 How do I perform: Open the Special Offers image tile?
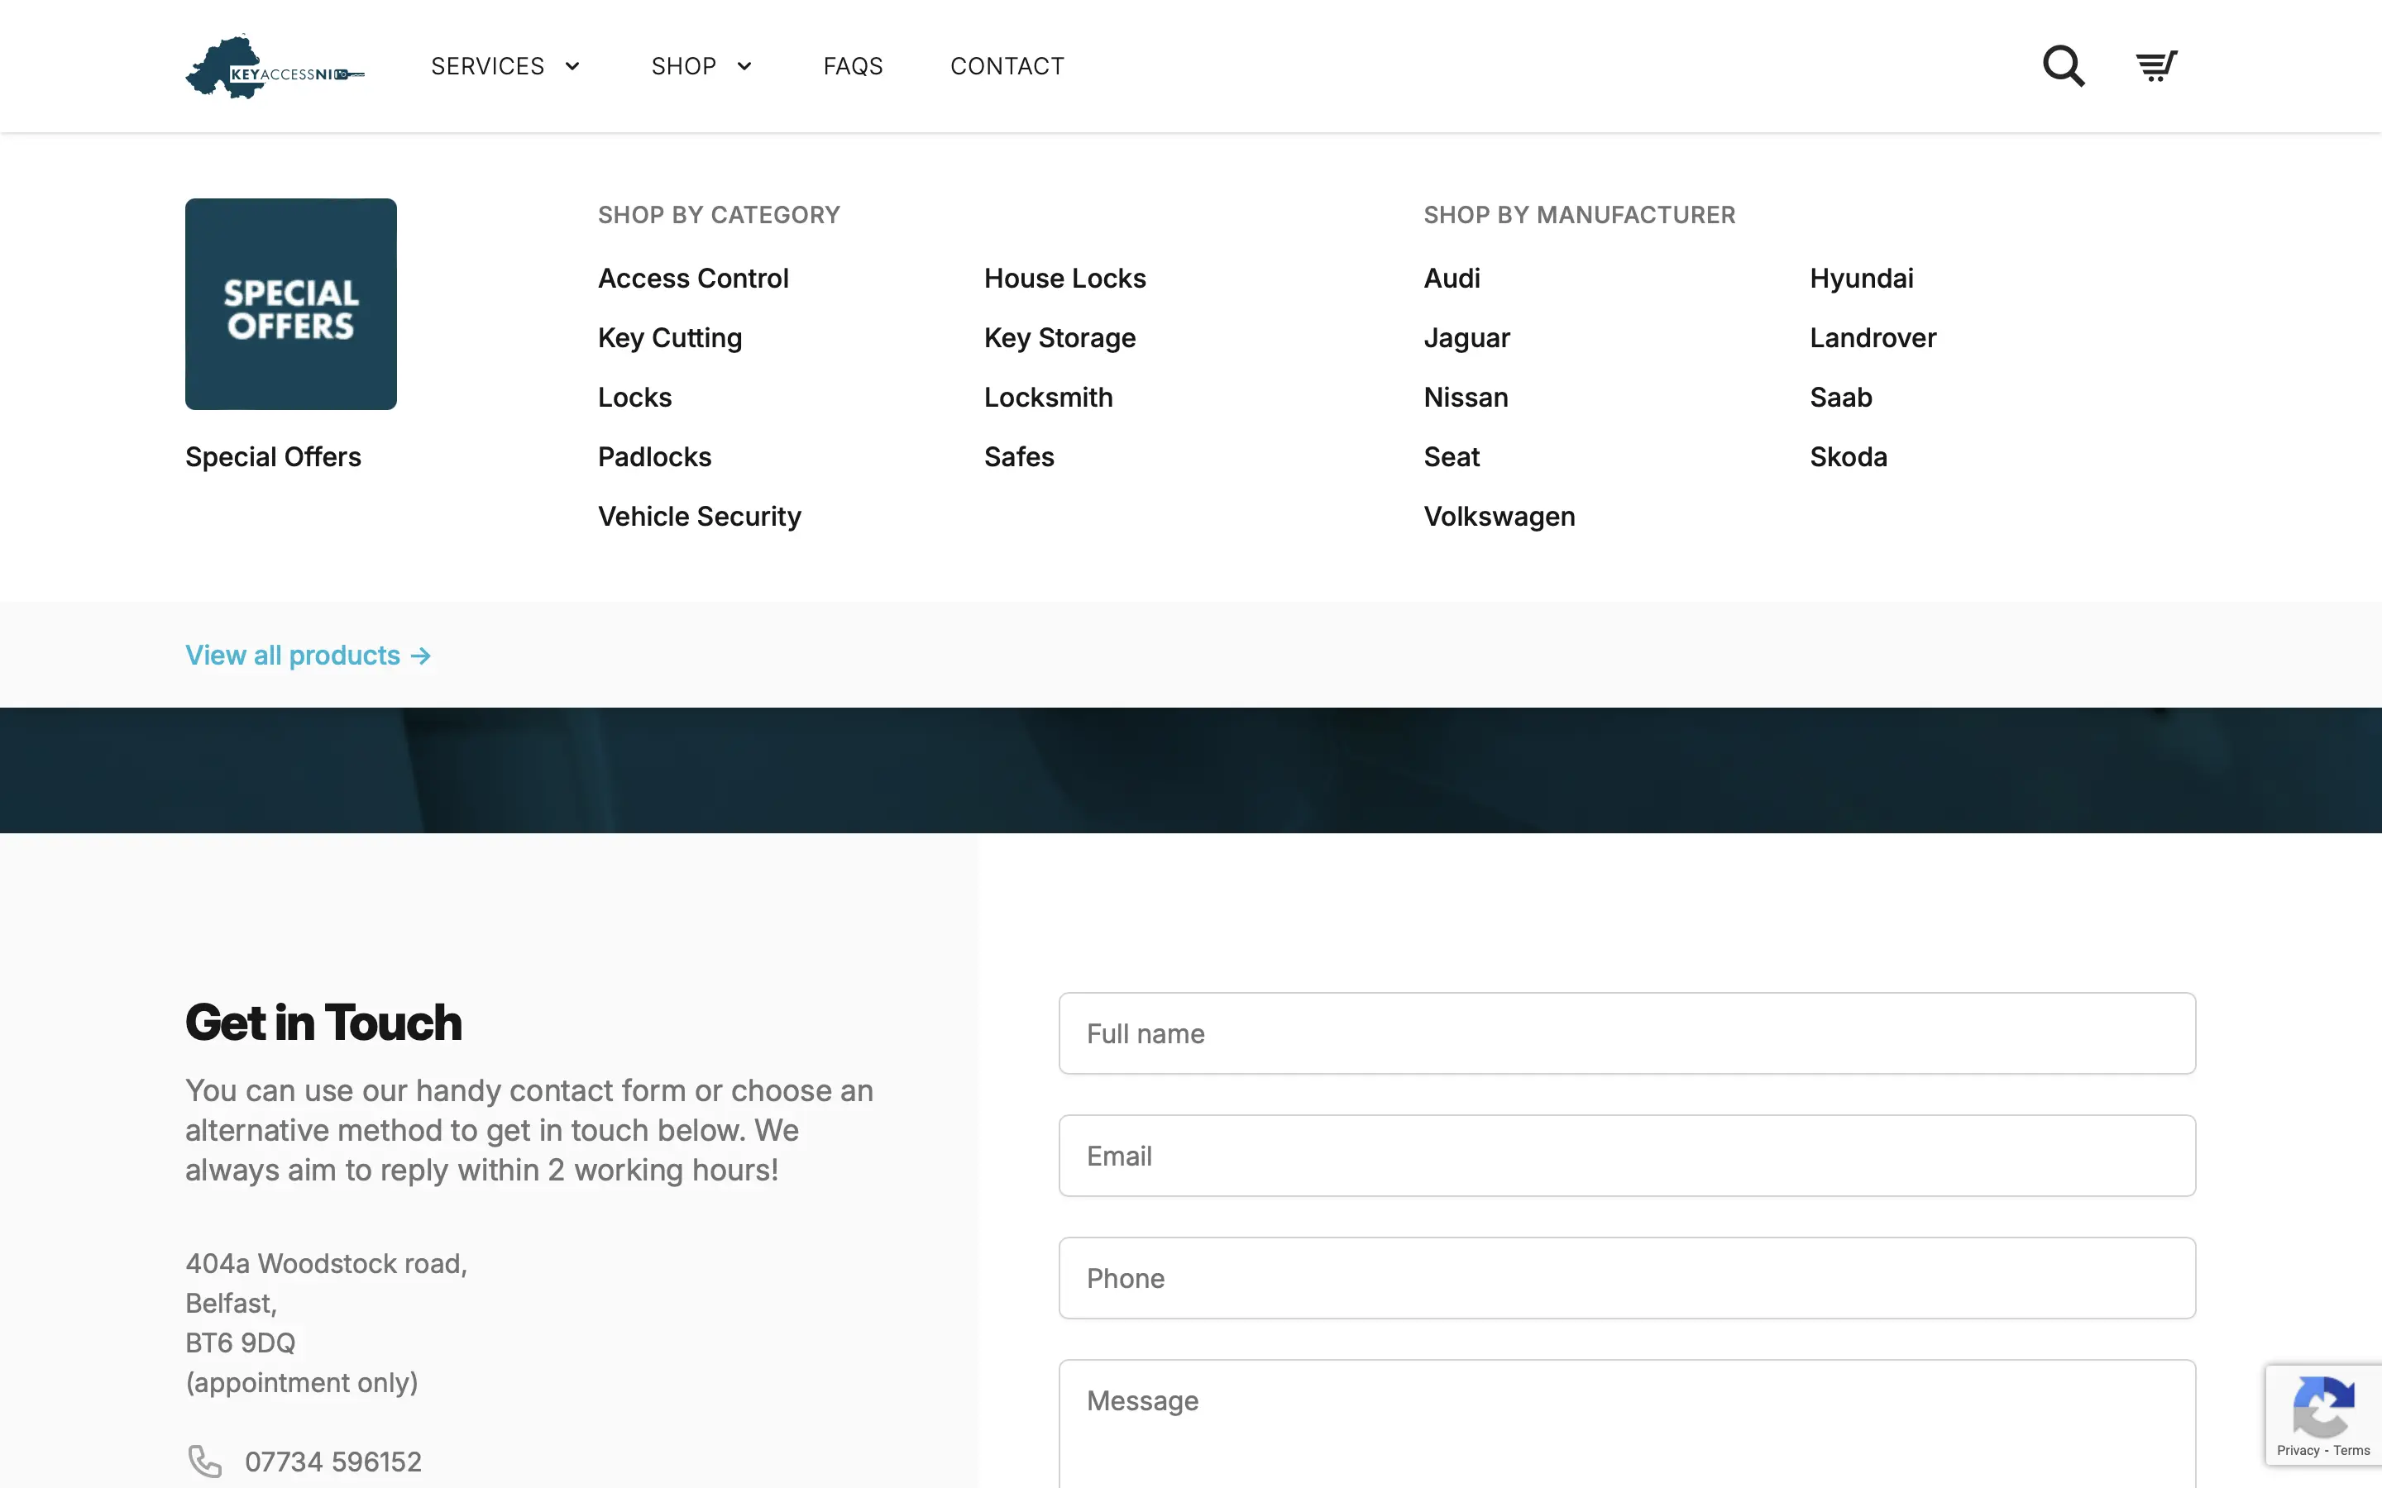tap(290, 304)
